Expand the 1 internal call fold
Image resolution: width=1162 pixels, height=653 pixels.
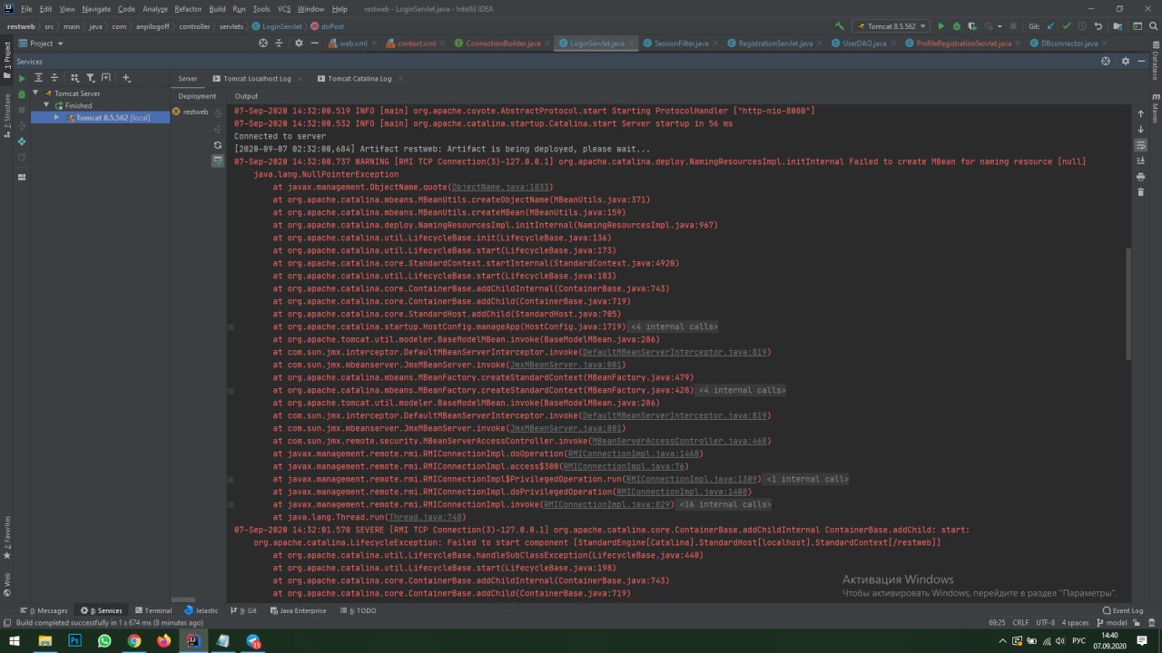[x=807, y=479]
